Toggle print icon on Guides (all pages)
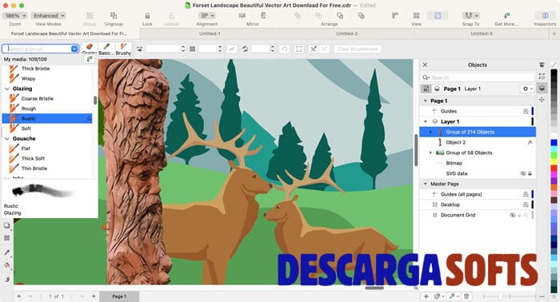560x302 pixels. click(x=526, y=194)
